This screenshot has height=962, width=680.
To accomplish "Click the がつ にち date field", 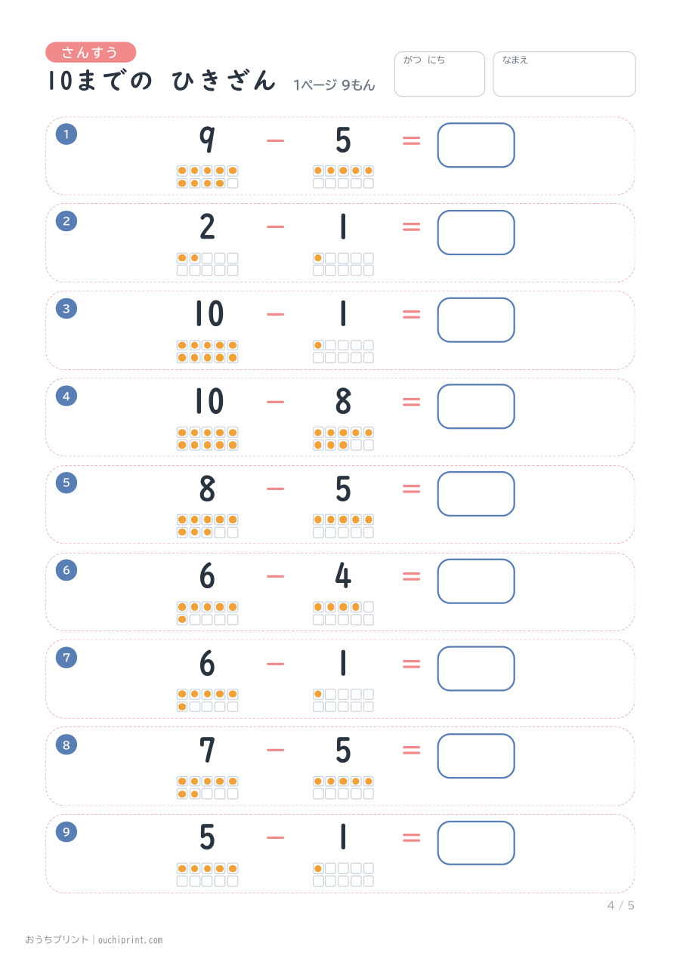I will (x=440, y=74).
